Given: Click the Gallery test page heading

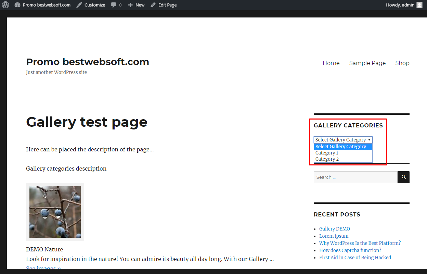Looking at the screenshot, I should point(87,122).
